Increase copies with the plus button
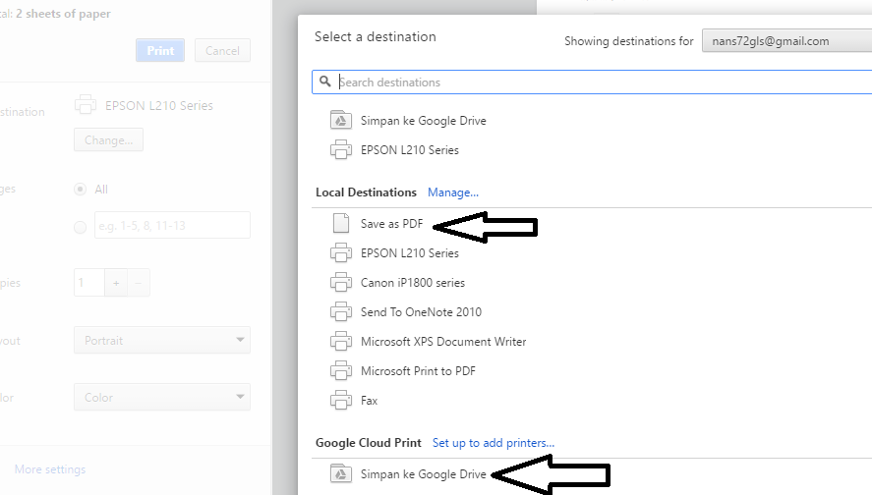872x495 pixels. pos(116,283)
